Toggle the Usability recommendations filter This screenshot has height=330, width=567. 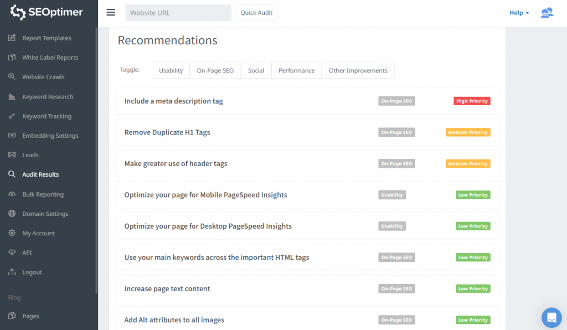tap(171, 71)
